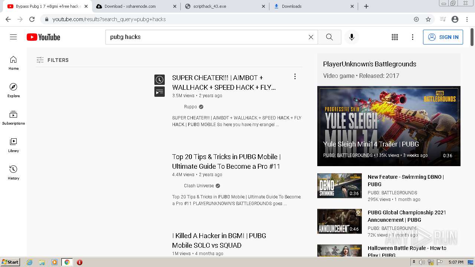Close the scripthack_43.exe tab
475x267 pixels.
(263, 6)
